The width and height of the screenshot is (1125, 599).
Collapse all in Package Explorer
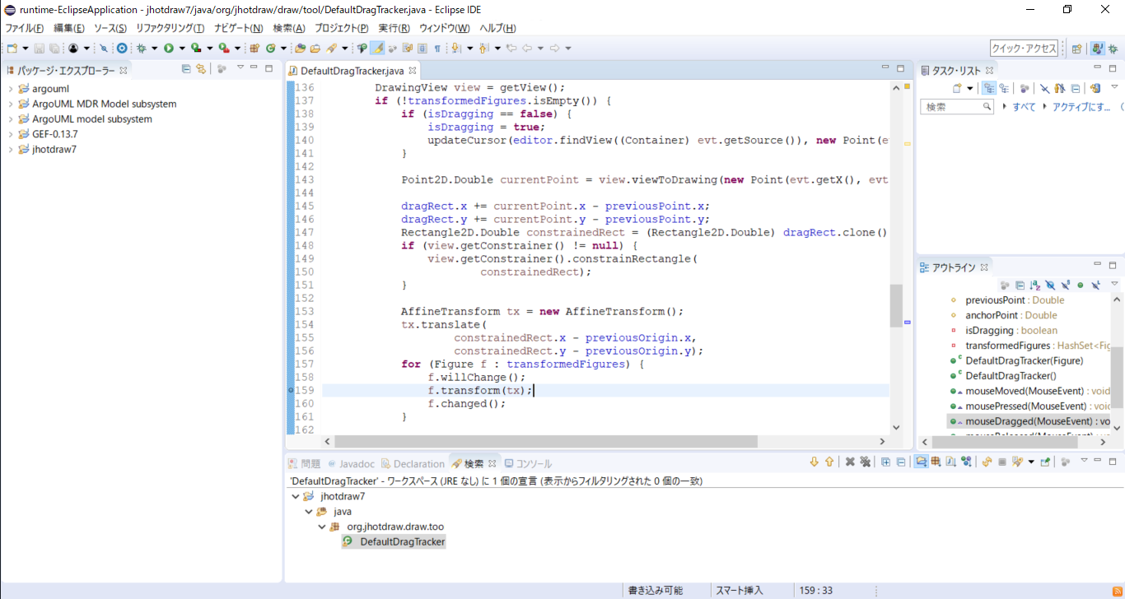click(186, 70)
